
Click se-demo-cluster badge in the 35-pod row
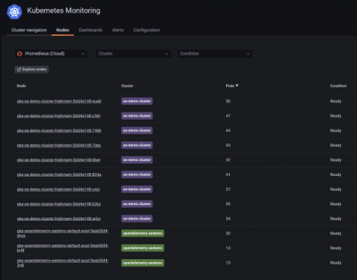coord(137,204)
